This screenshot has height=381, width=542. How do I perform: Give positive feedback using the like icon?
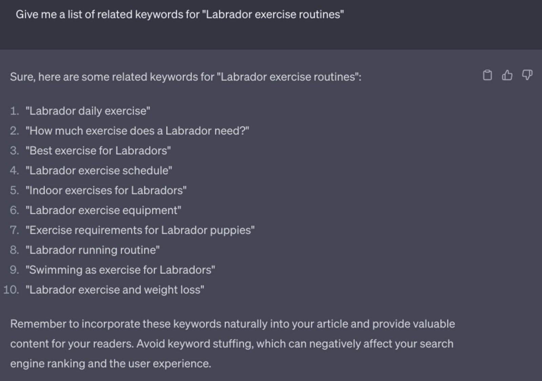[x=507, y=76]
